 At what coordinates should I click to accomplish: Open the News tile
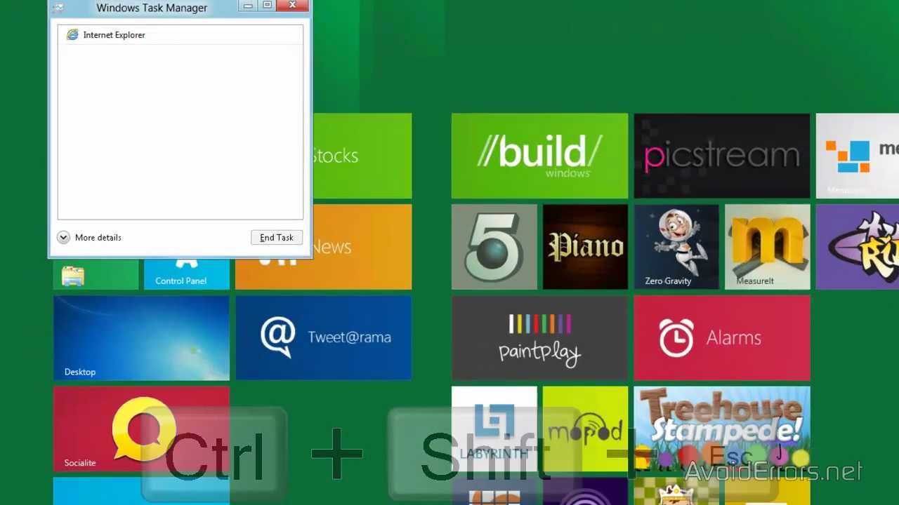coord(362,247)
